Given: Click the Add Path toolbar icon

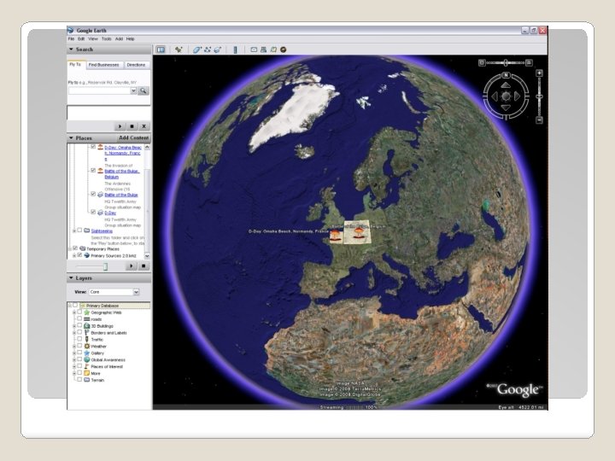Looking at the screenshot, I should pyautogui.click(x=208, y=50).
